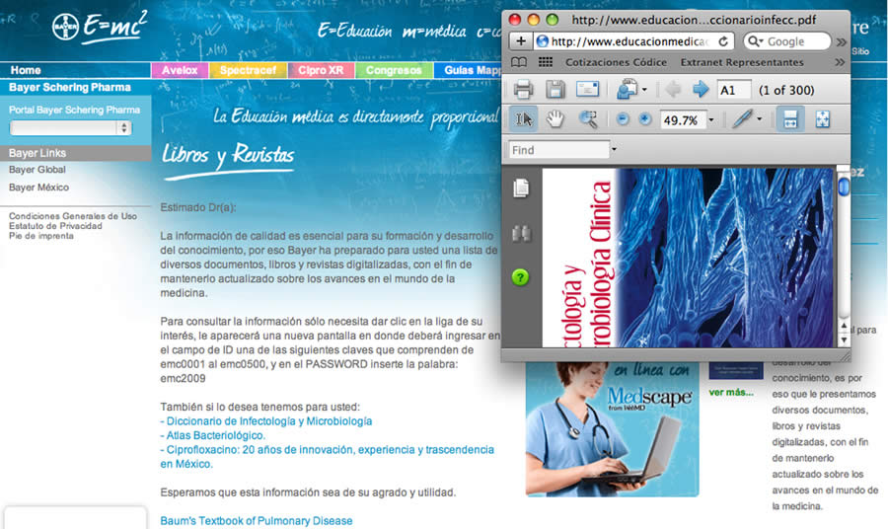The width and height of the screenshot is (888, 529).
Task: Click the Zoom In plus button
Action: click(644, 119)
